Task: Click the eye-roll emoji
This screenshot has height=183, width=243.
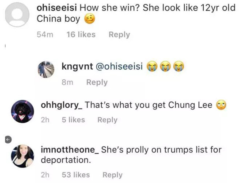Action: pos(221,105)
